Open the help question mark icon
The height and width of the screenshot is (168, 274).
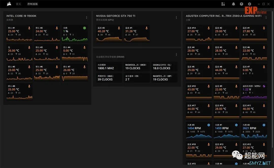coord(242,4)
